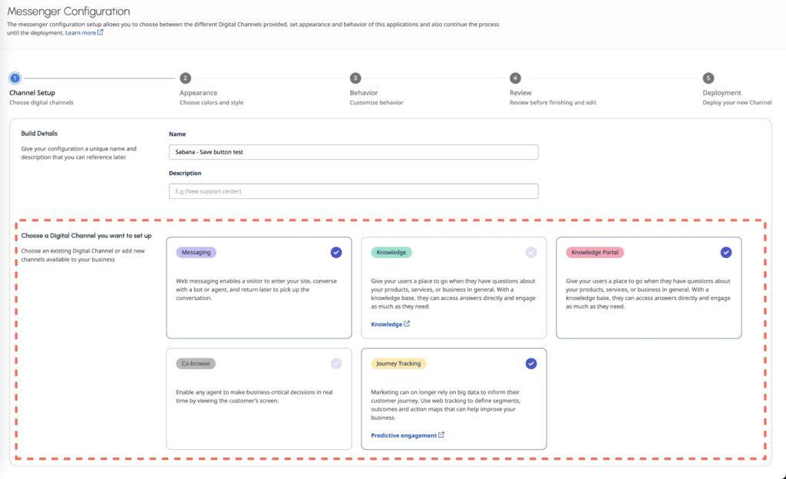
Task: Click the step 3 Behavior circle icon
Action: pos(355,78)
